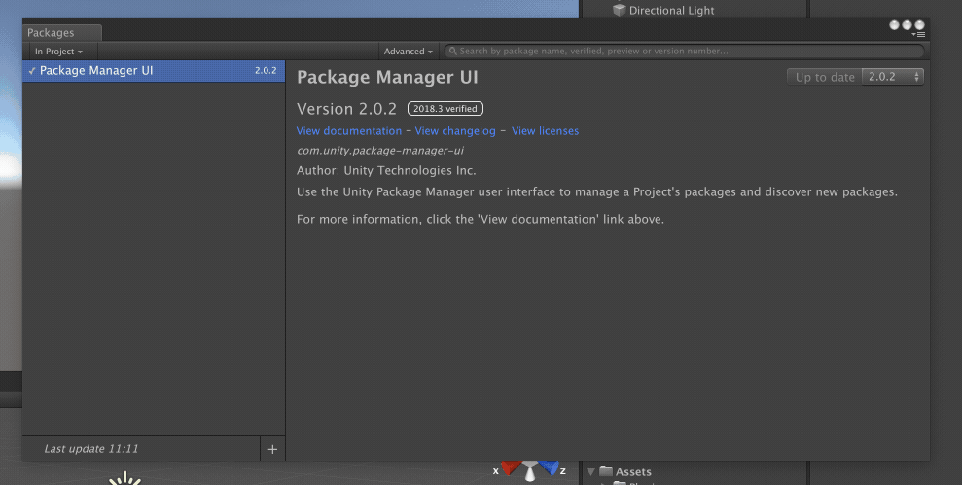The height and width of the screenshot is (485, 962).
Task: Open the 2.0.2 version selector dropdown
Action: [x=893, y=77]
